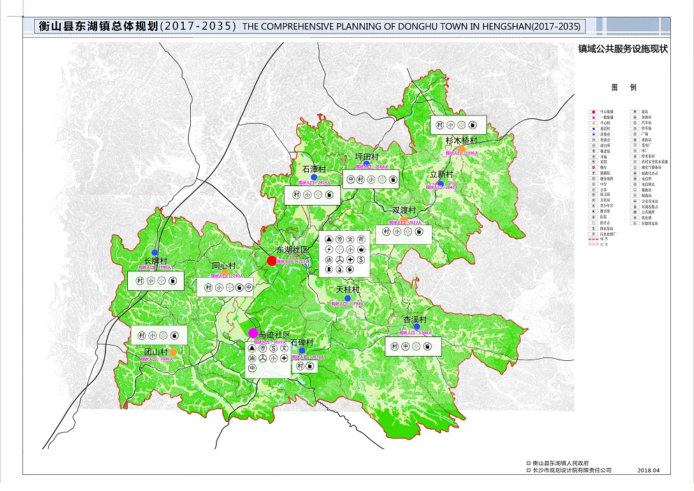
Task: Click the leftmost 中 icon in 坪田村 box
Action: click(351, 180)
